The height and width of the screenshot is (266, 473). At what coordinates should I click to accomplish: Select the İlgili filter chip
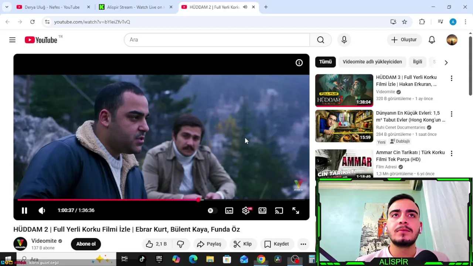pos(418,62)
